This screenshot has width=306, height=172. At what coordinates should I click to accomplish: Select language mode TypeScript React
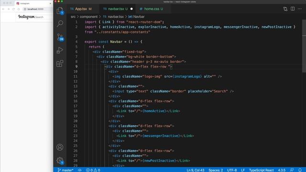(x=262, y=170)
